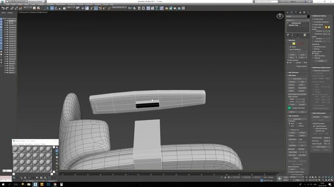
Task: Click the Insert Vertex button
Action: click(297, 78)
